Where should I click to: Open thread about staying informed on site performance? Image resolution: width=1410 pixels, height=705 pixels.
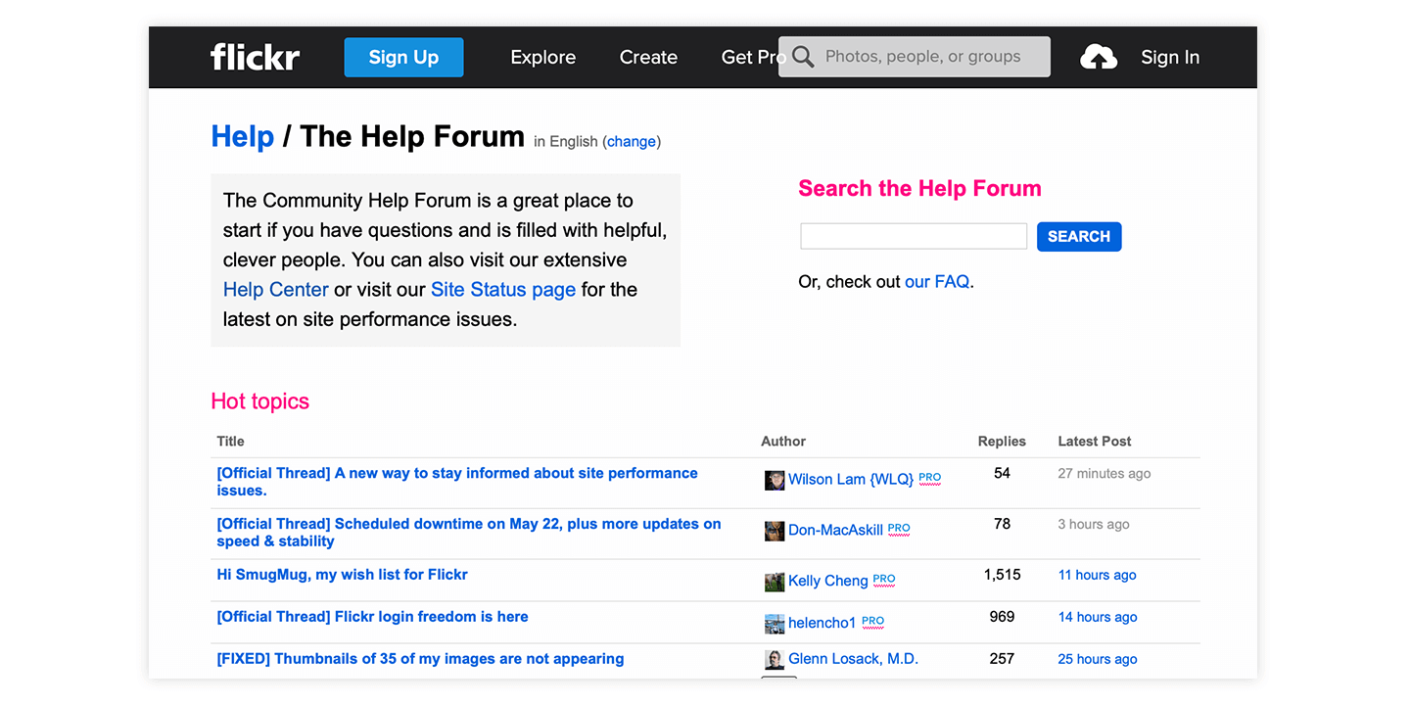pyautogui.click(x=457, y=482)
